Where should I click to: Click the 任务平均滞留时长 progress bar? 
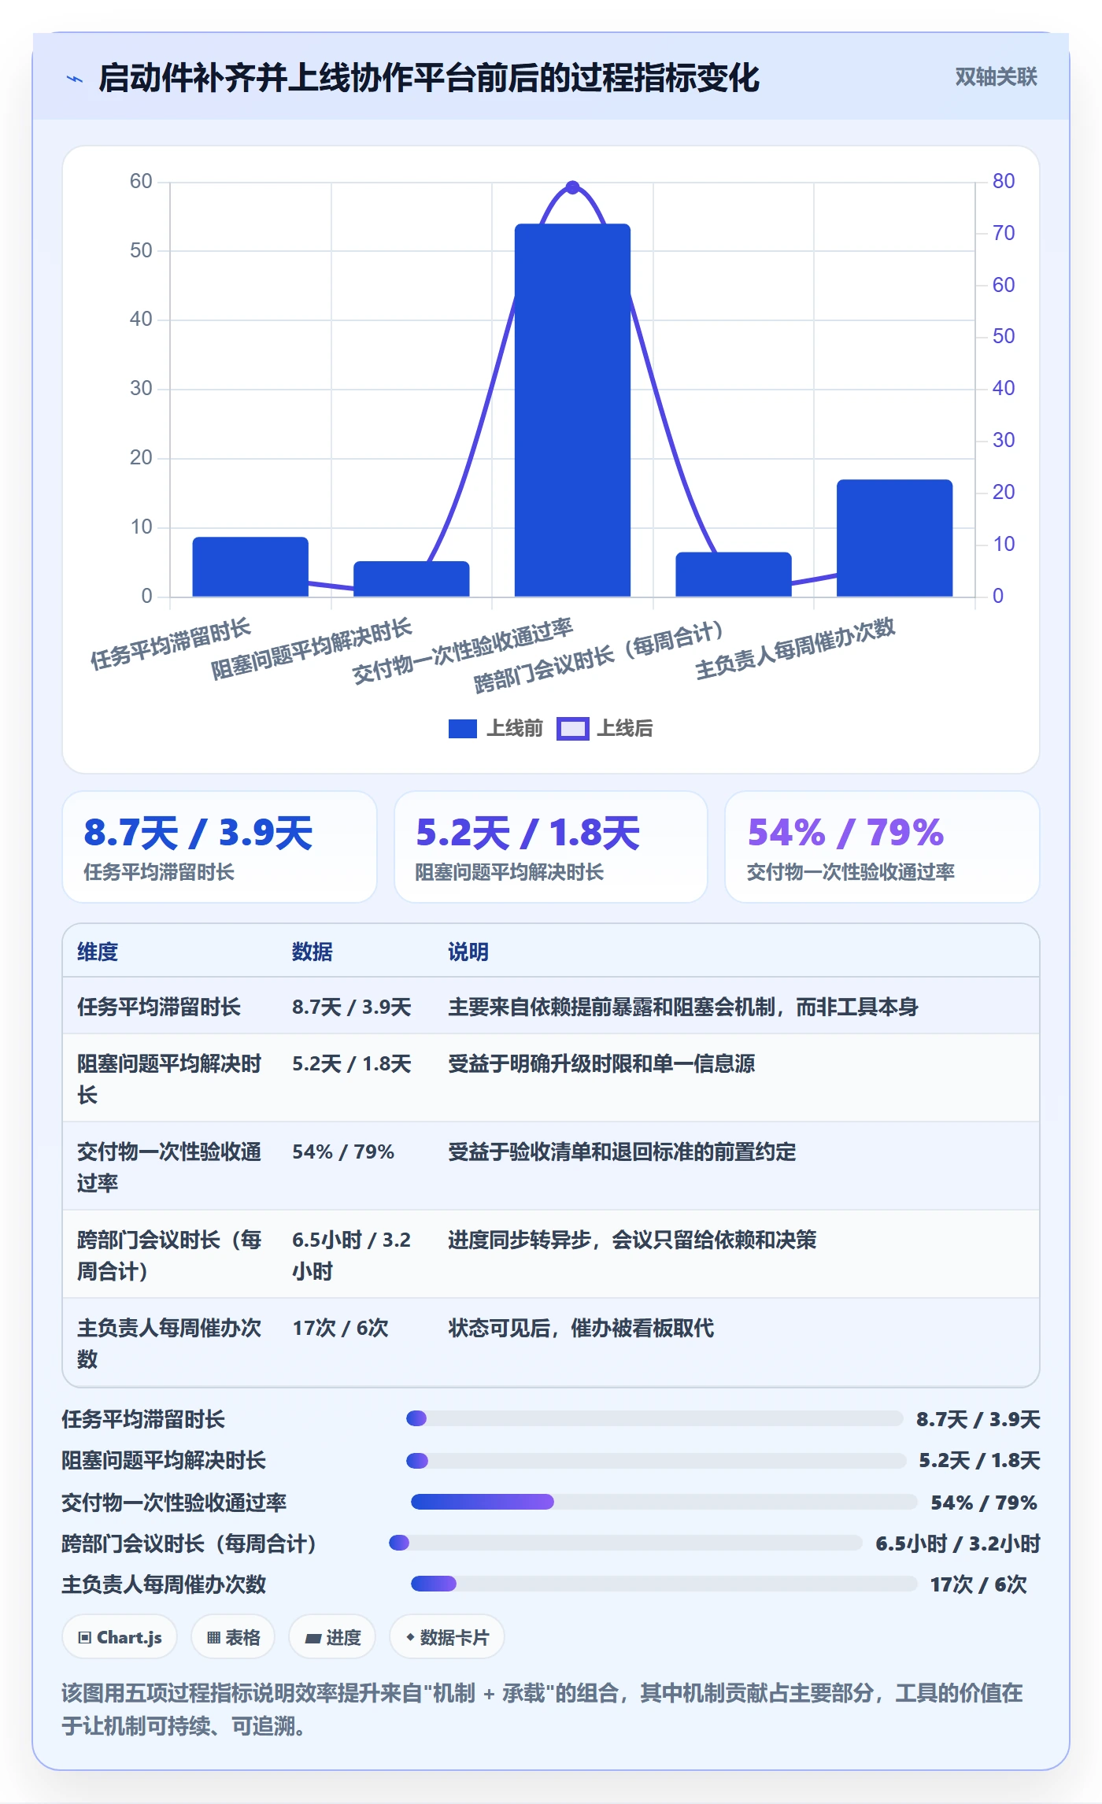[x=655, y=1418]
